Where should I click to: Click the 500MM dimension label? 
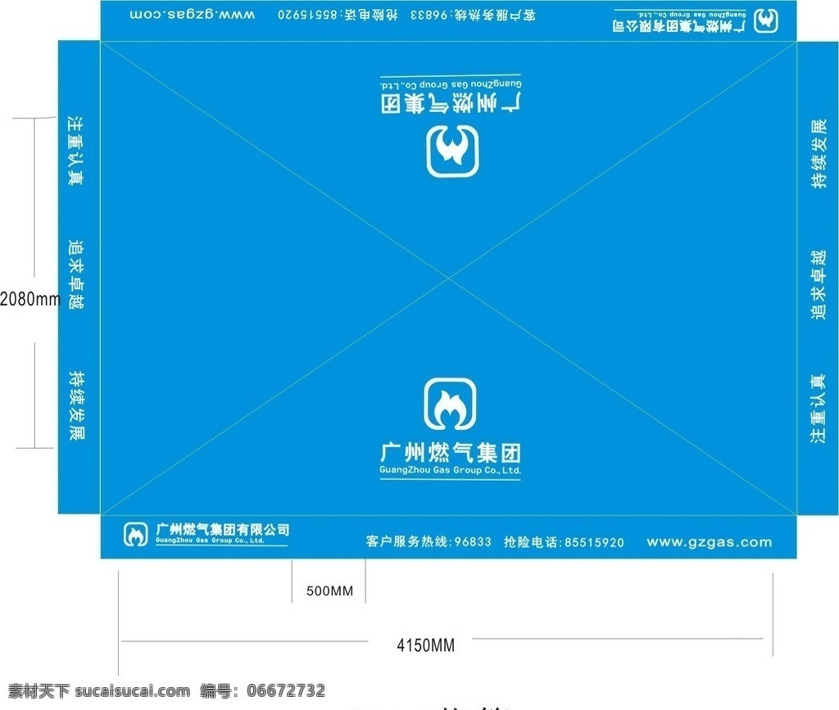click(x=329, y=590)
